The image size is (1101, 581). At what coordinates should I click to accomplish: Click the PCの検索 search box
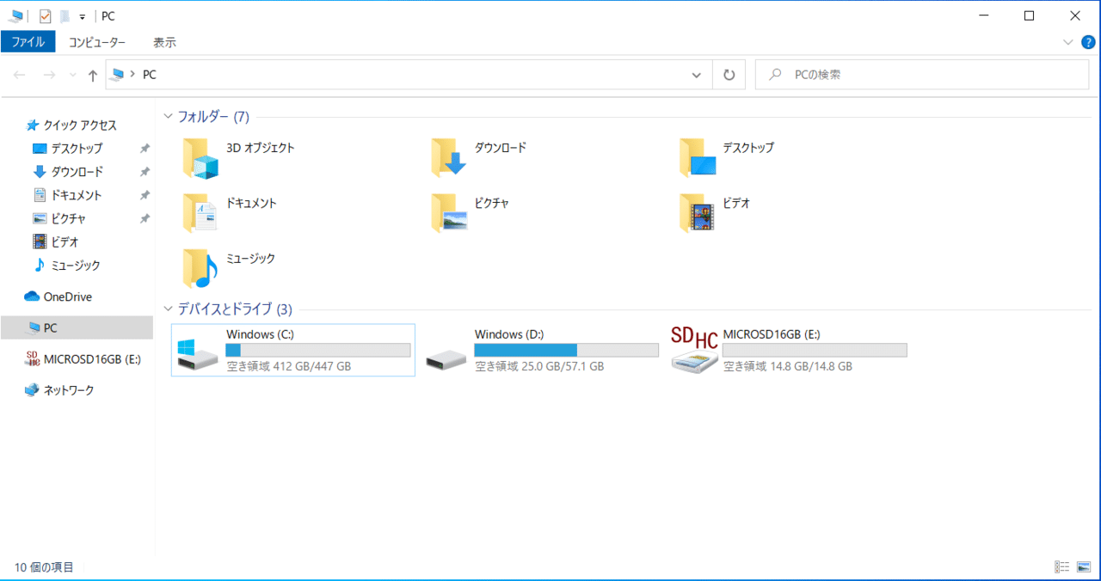coord(920,75)
